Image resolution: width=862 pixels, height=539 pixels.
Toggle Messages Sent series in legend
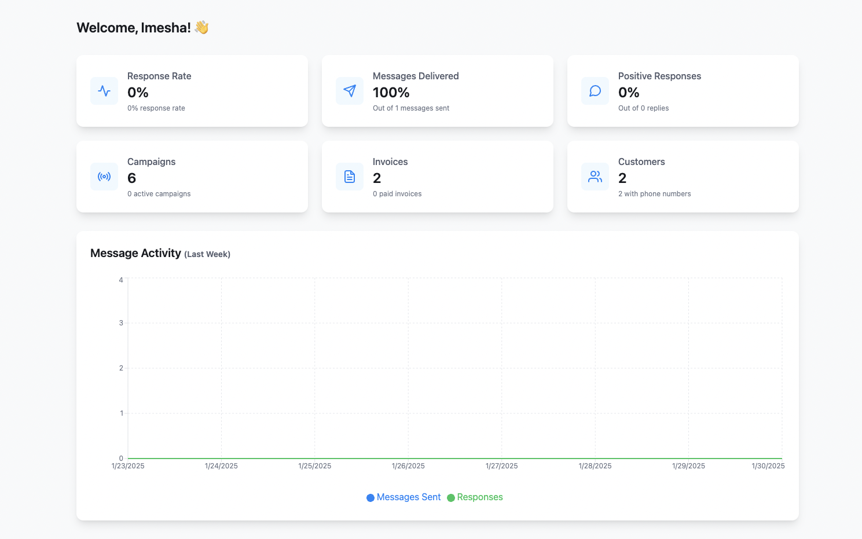click(408, 497)
